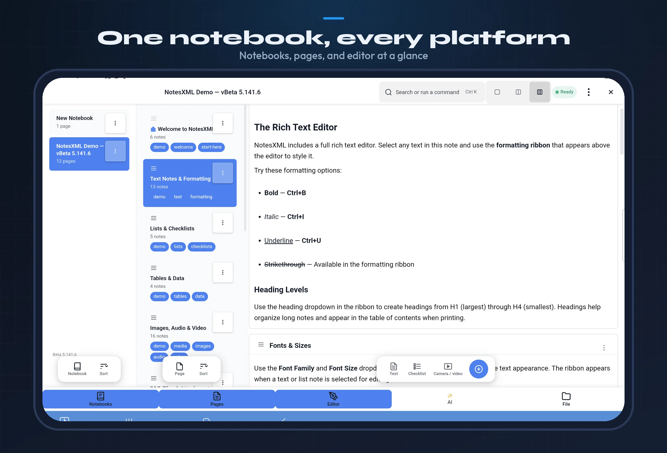Add a Text note

click(x=393, y=369)
